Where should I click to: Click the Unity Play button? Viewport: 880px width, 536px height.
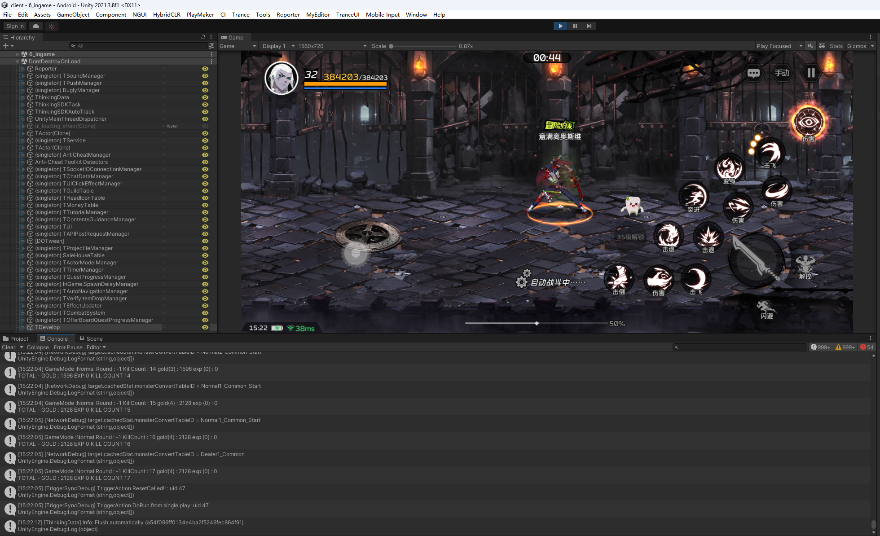tap(560, 26)
